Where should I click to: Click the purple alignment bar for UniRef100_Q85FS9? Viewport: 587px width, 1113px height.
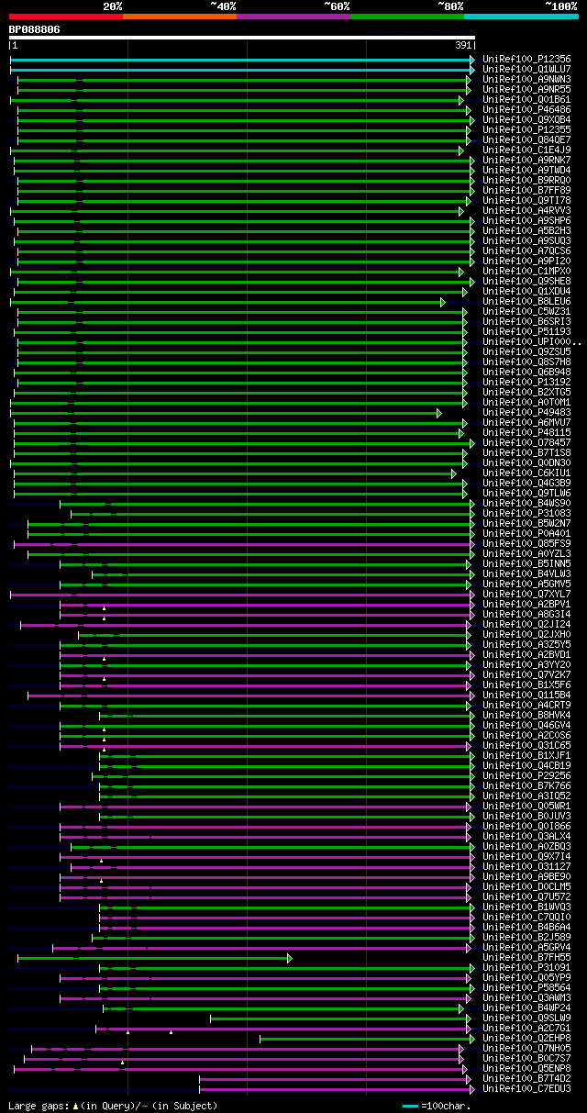(x=242, y=543)
